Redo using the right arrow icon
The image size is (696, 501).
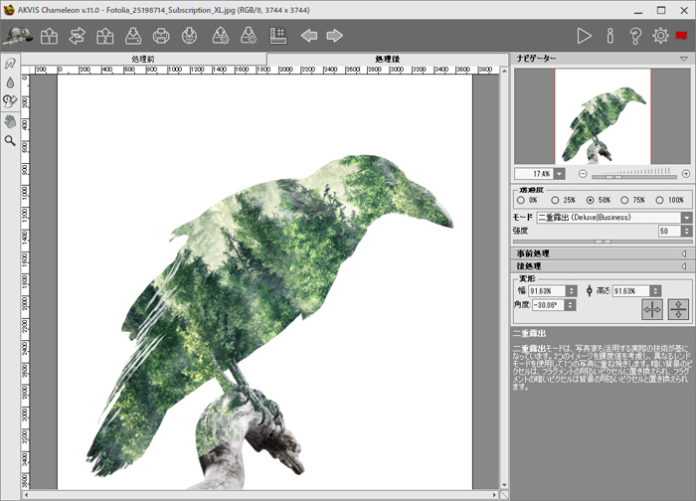335,36
